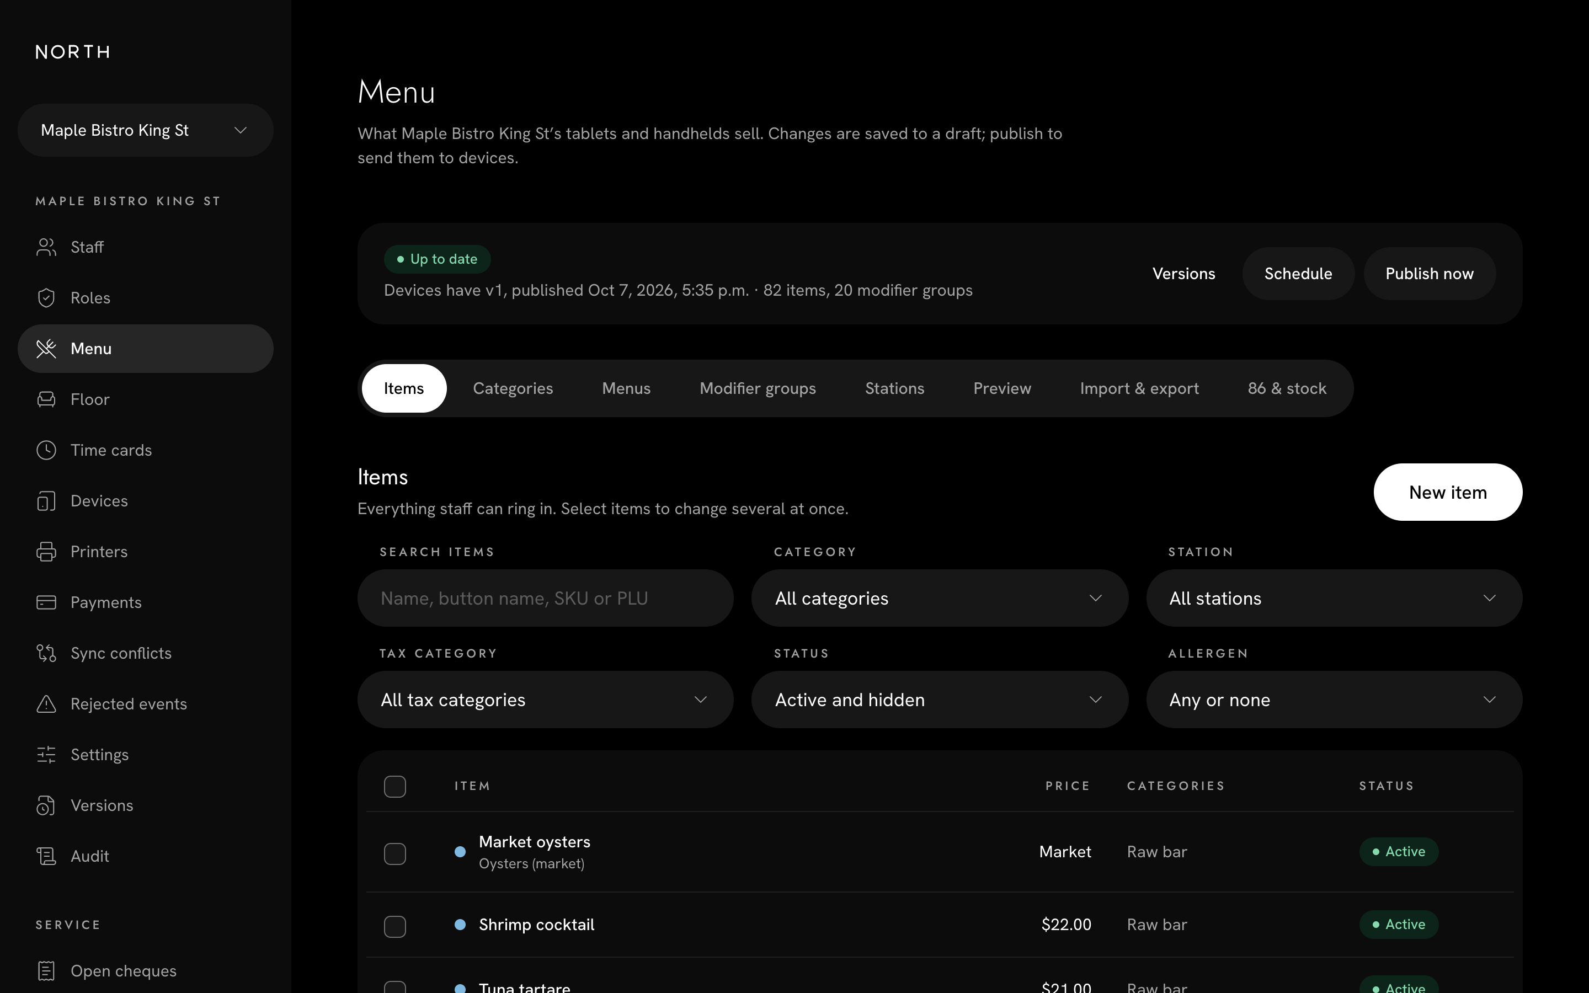1589x993 pixels.
Task: Click the Roles shield icon
Action: (46, 297)
